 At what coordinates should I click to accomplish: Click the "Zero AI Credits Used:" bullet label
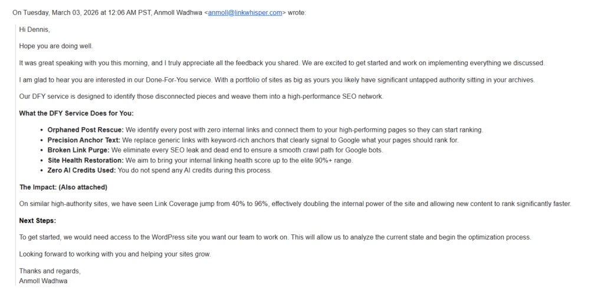(81, 170)
